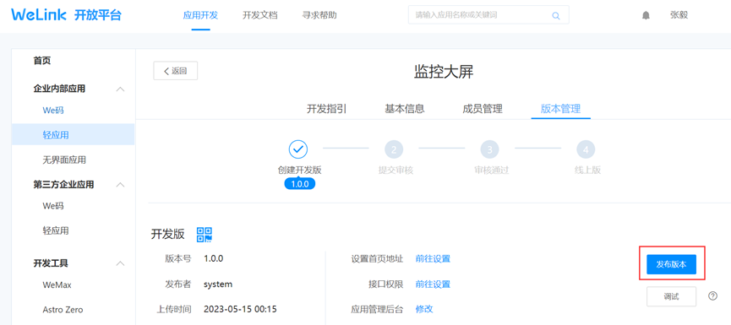This screenshot has width=731, height=325.
Task: Click the WeLink 开放平台 logo
Action: click(x=66, y=15)
